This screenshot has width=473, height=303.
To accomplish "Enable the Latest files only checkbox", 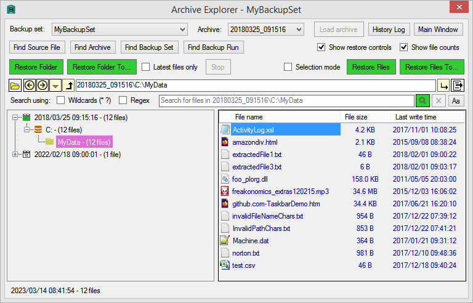I will click(x=146, y=67).
